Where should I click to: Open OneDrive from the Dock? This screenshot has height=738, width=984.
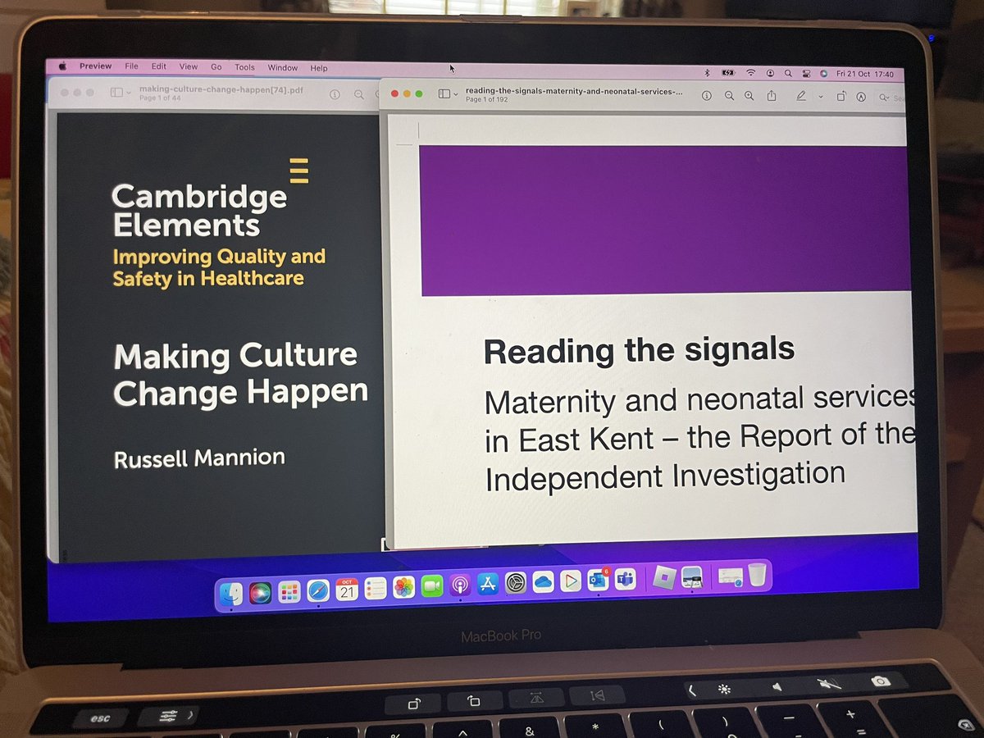pyautogui.click(x=543, y=583)
